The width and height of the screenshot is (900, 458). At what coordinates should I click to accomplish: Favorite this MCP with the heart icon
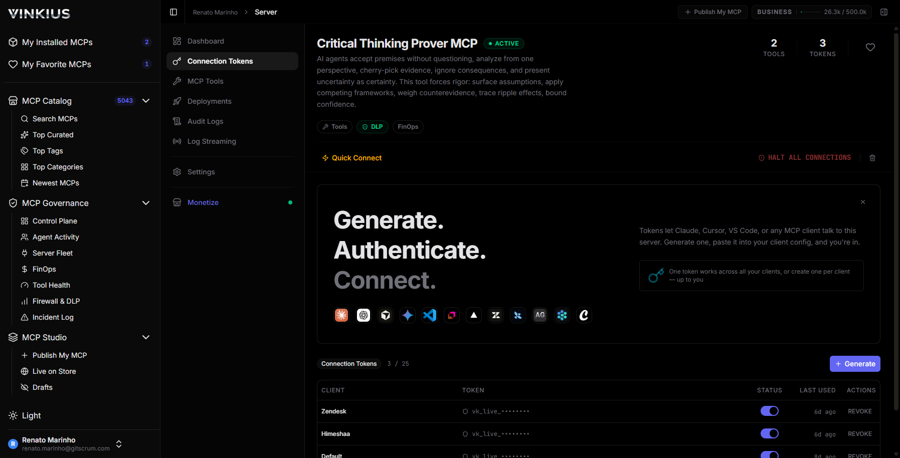pos(870,47)
